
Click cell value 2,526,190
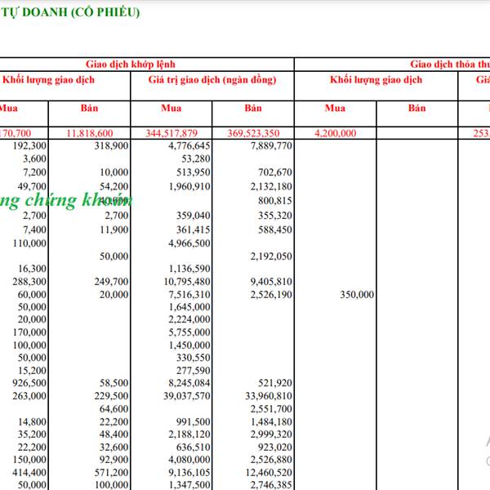(271, 294)
